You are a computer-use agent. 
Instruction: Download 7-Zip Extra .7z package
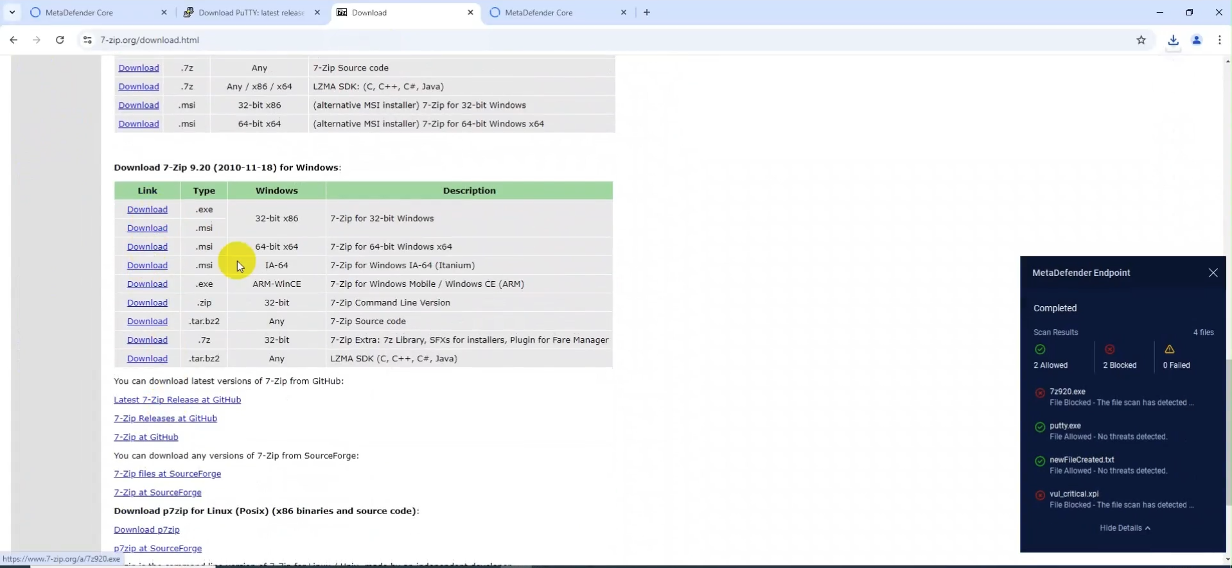(x=147, y=340)
